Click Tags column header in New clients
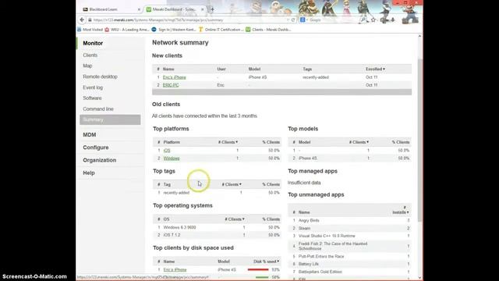The image size is (499, 281). [307, 69]
